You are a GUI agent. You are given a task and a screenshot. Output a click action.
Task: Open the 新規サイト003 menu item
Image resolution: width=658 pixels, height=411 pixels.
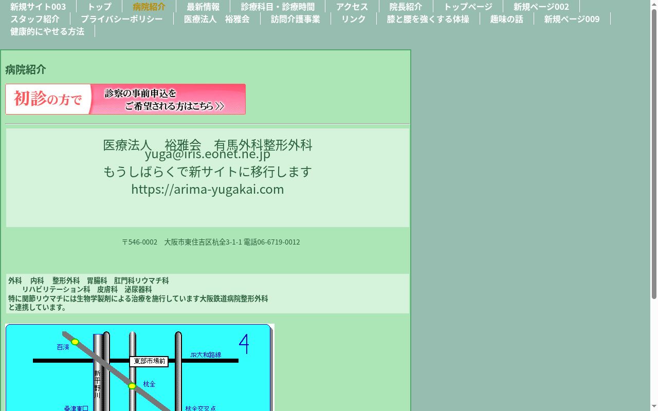point(38,7)
